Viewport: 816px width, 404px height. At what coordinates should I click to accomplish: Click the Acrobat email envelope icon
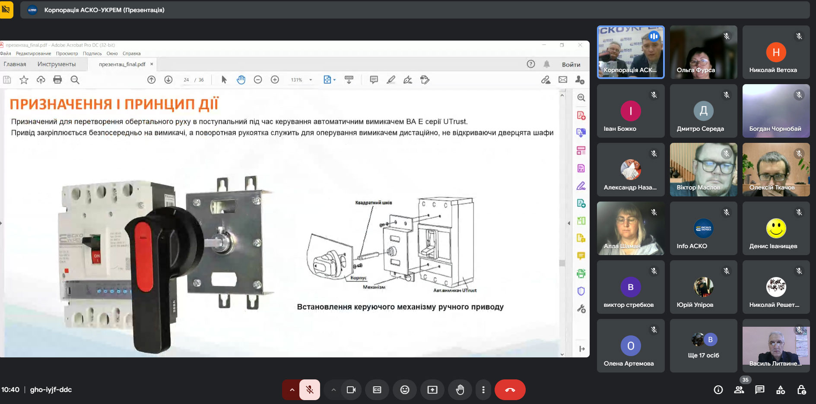563,80
